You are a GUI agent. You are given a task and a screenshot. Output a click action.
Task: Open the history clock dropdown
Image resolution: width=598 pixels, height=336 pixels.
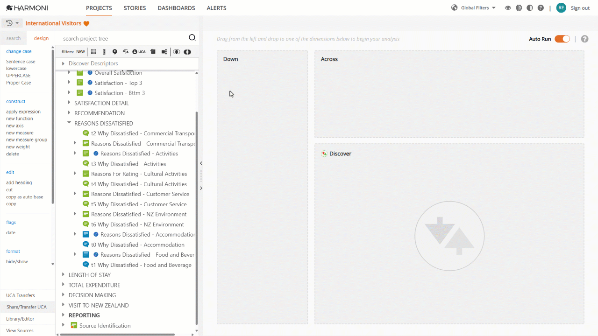[x=13, y=23]
